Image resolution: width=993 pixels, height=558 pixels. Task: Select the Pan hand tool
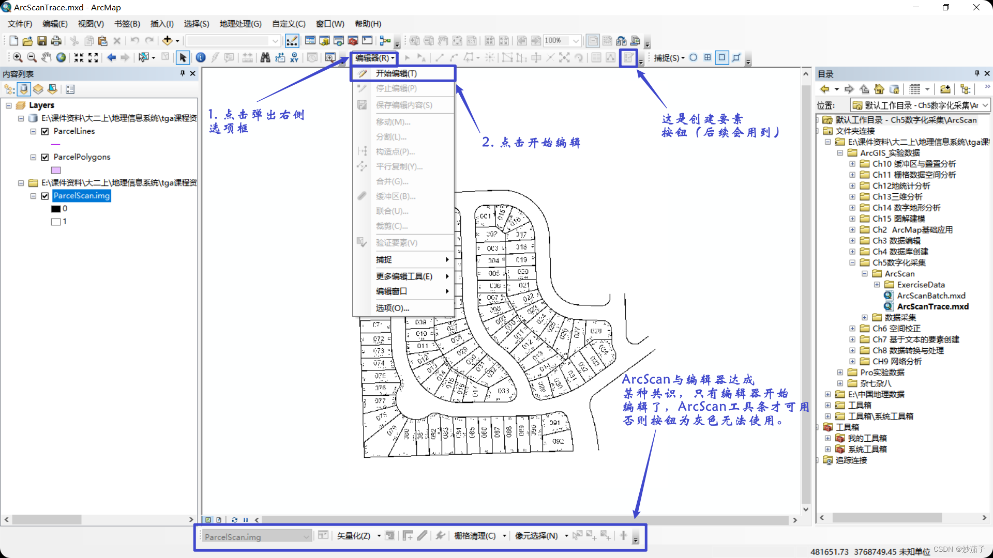[47, 57]
